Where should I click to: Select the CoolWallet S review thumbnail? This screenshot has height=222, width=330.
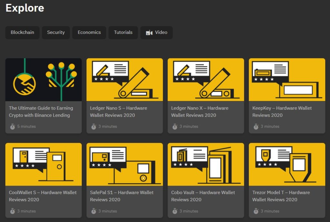[44, 164]
